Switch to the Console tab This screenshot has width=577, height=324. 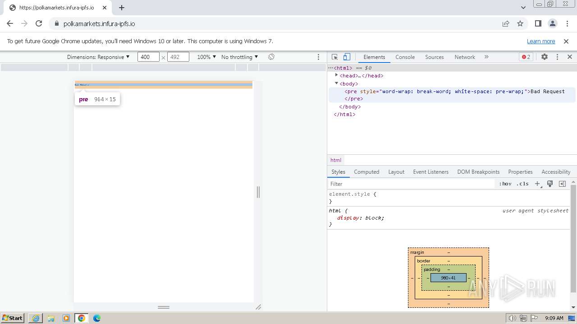[x=405, y=57]
